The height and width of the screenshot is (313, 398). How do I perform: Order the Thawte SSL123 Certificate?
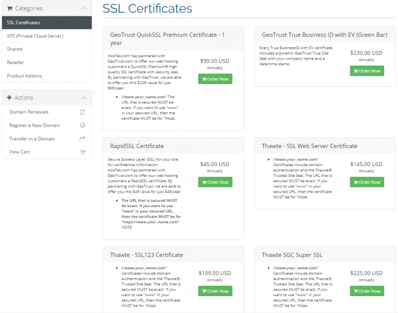click(x=215, y=291)
